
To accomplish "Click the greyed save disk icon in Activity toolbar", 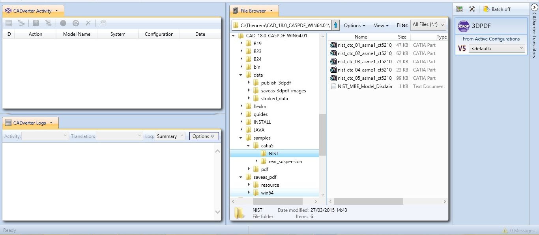I will (x=36, y=24).
